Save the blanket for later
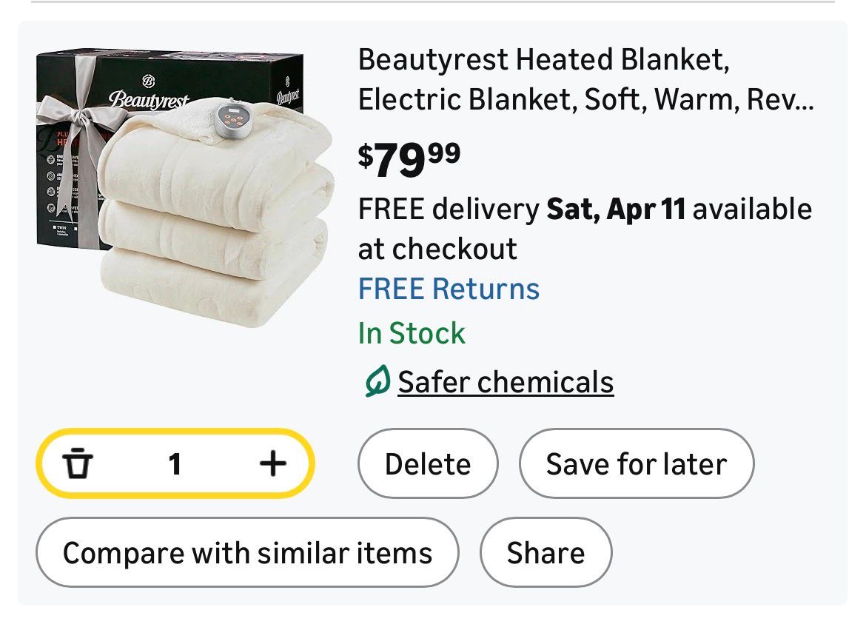This screenshot has height=630, width=866. (x=636, y=464)
